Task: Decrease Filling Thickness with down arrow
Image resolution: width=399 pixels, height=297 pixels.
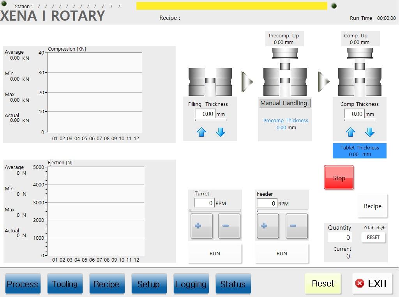Action: [221, 132]
